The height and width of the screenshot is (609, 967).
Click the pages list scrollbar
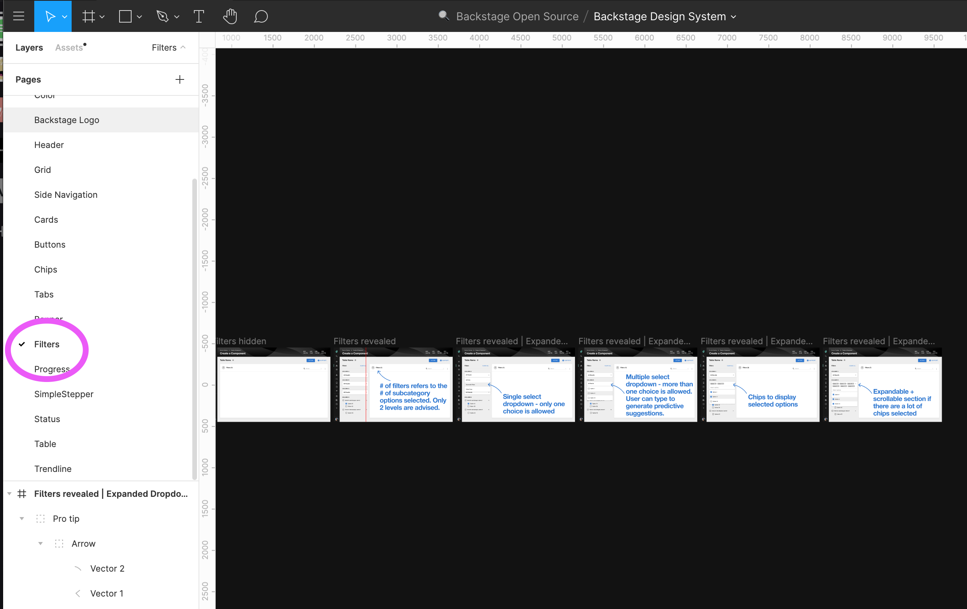pyautogui.click(x=195, y=329)
